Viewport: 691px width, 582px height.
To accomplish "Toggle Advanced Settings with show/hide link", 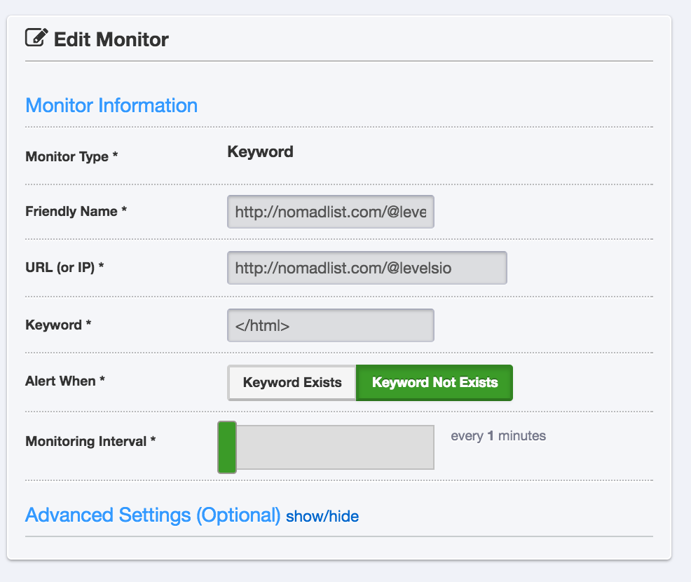I will pos(322,516).
